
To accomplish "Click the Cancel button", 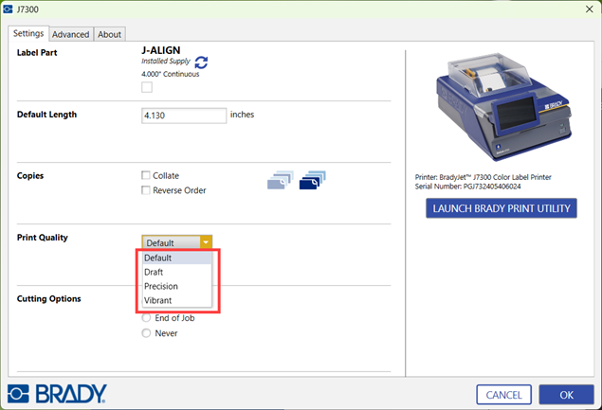I will 503,394.
